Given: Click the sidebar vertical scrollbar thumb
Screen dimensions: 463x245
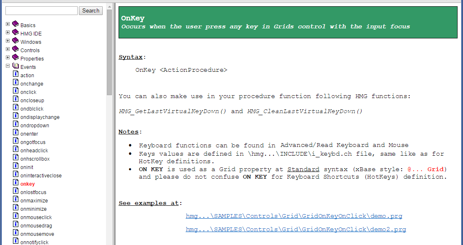Looking at the screenshot, I should pos(109,53).
